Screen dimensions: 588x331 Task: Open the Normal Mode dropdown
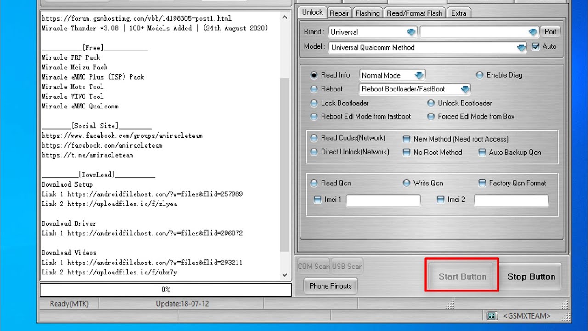pyautogui.click(x=392, y=75)
